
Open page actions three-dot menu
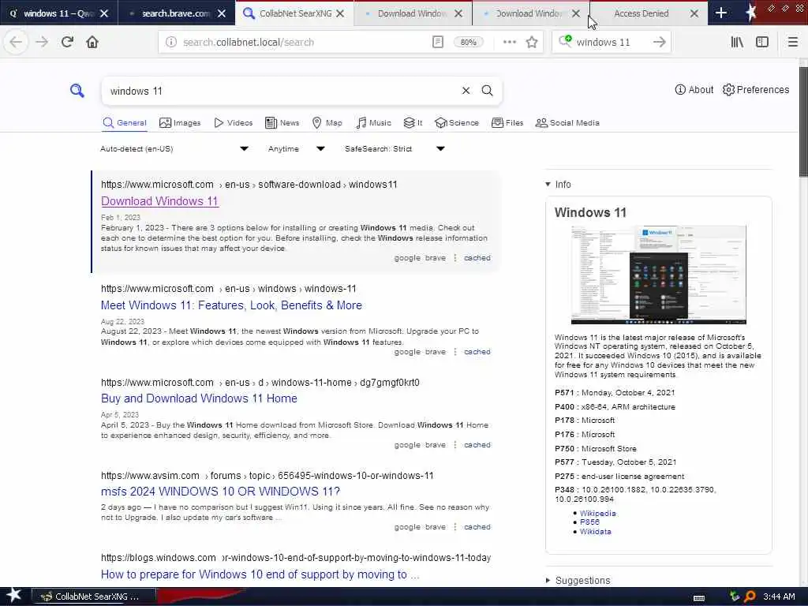[509, 43]
